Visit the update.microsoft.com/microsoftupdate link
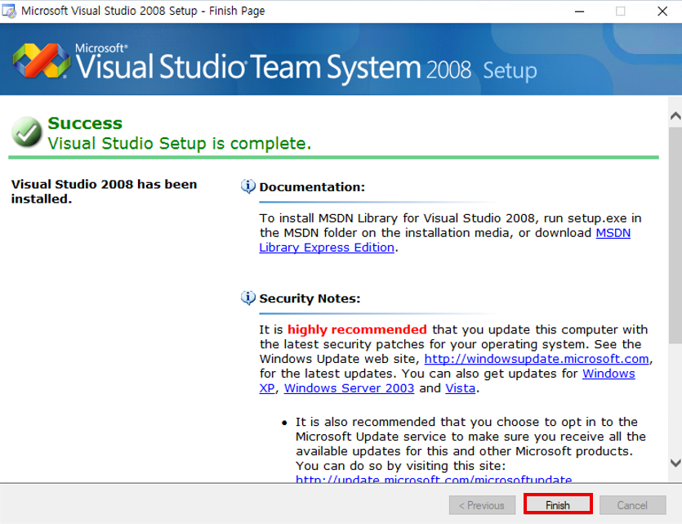This screenshot has width=682, height=524. [433, 480]
